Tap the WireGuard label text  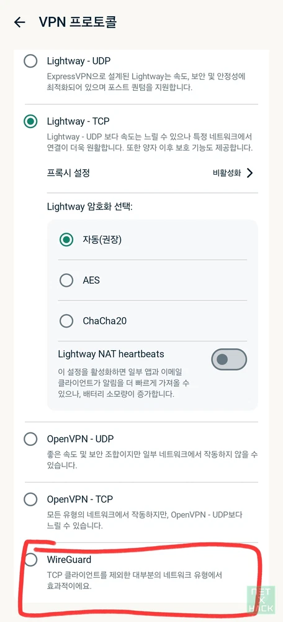click(69, 560)
